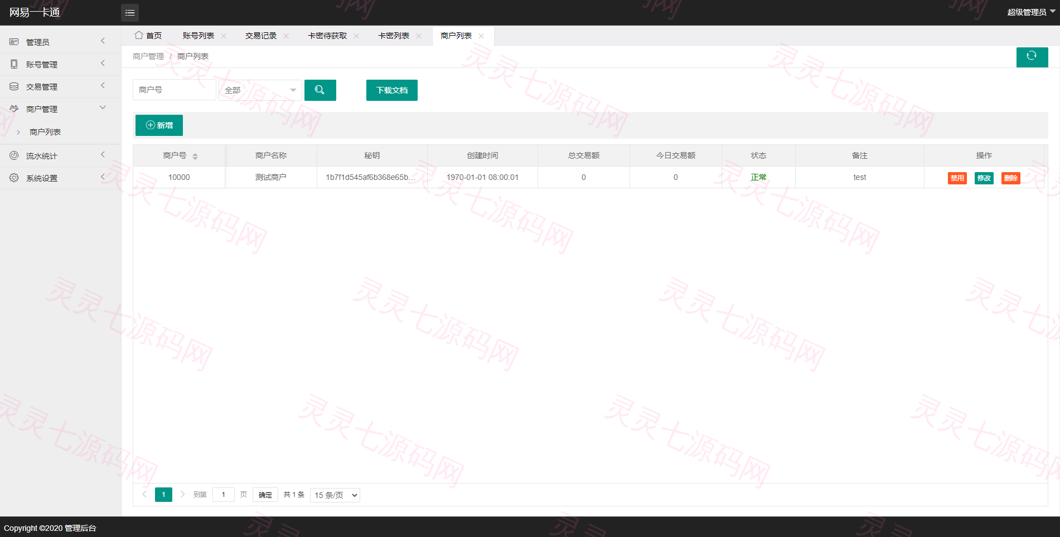Screen dimensions: 1060x537
Task: Click the 商户管理 handshake icon
Action: (x=14, y=109)
